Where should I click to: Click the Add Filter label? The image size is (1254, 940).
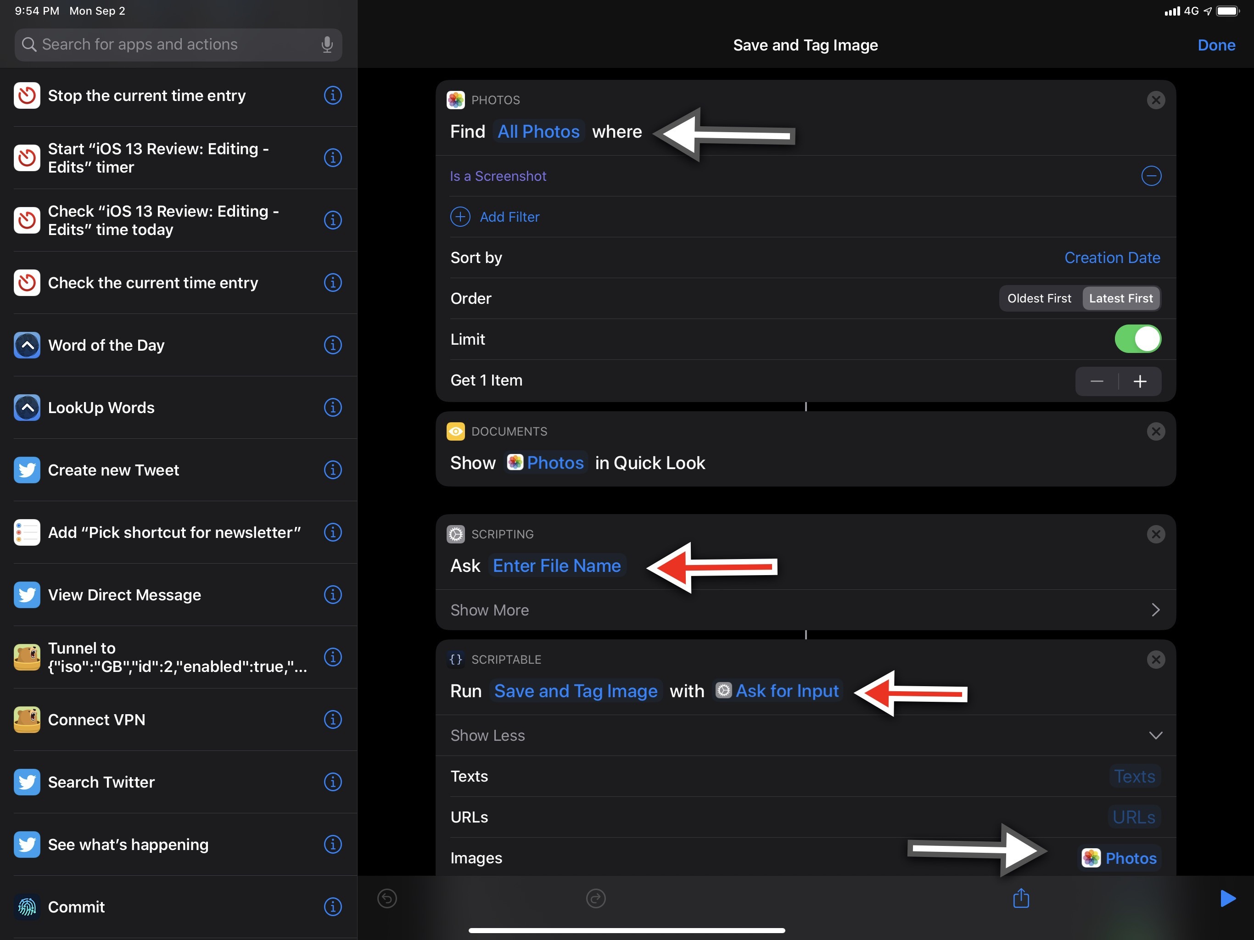point(509,217)
